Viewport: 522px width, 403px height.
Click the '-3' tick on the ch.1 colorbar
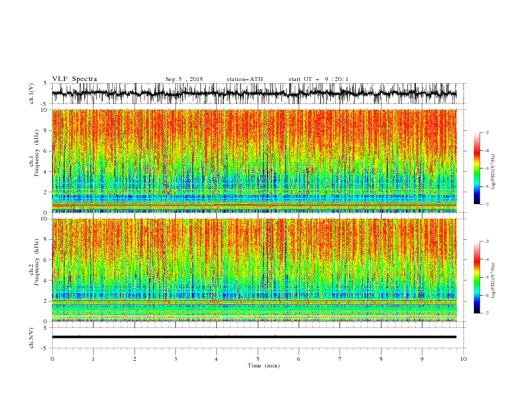click(x=486, y=132)
